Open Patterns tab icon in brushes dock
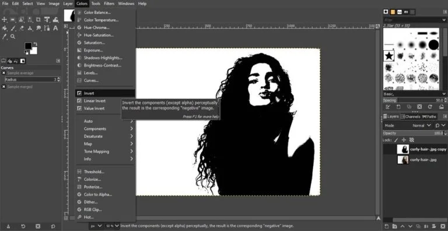 [x=393, y=12]
